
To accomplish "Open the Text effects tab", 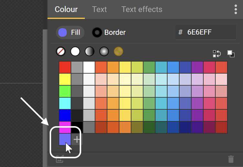I will 142,9.
